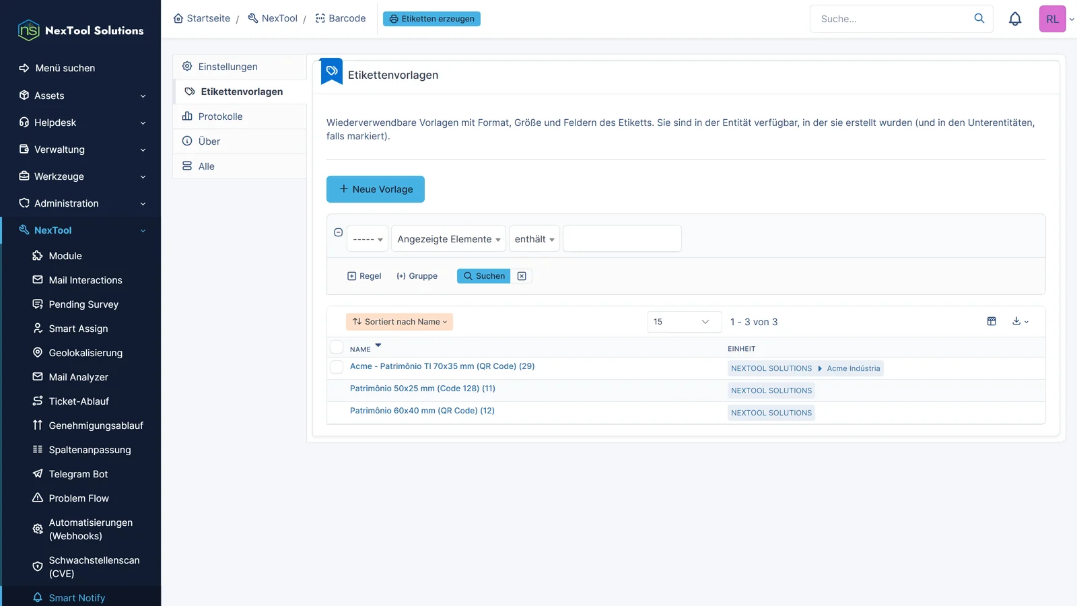The image size is (1077, 606).
Task: Click the Suchen button
Action: [484, 276]
